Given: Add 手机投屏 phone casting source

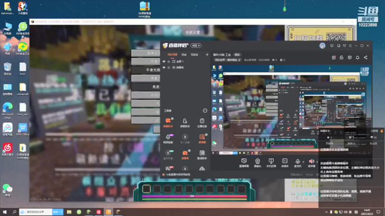Looking at the screenshot, I should coord(271,163).
